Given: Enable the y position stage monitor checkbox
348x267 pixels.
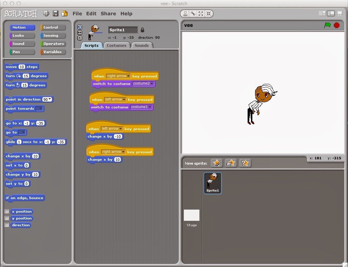Looking at the screenshot, I should click(6, 218).
